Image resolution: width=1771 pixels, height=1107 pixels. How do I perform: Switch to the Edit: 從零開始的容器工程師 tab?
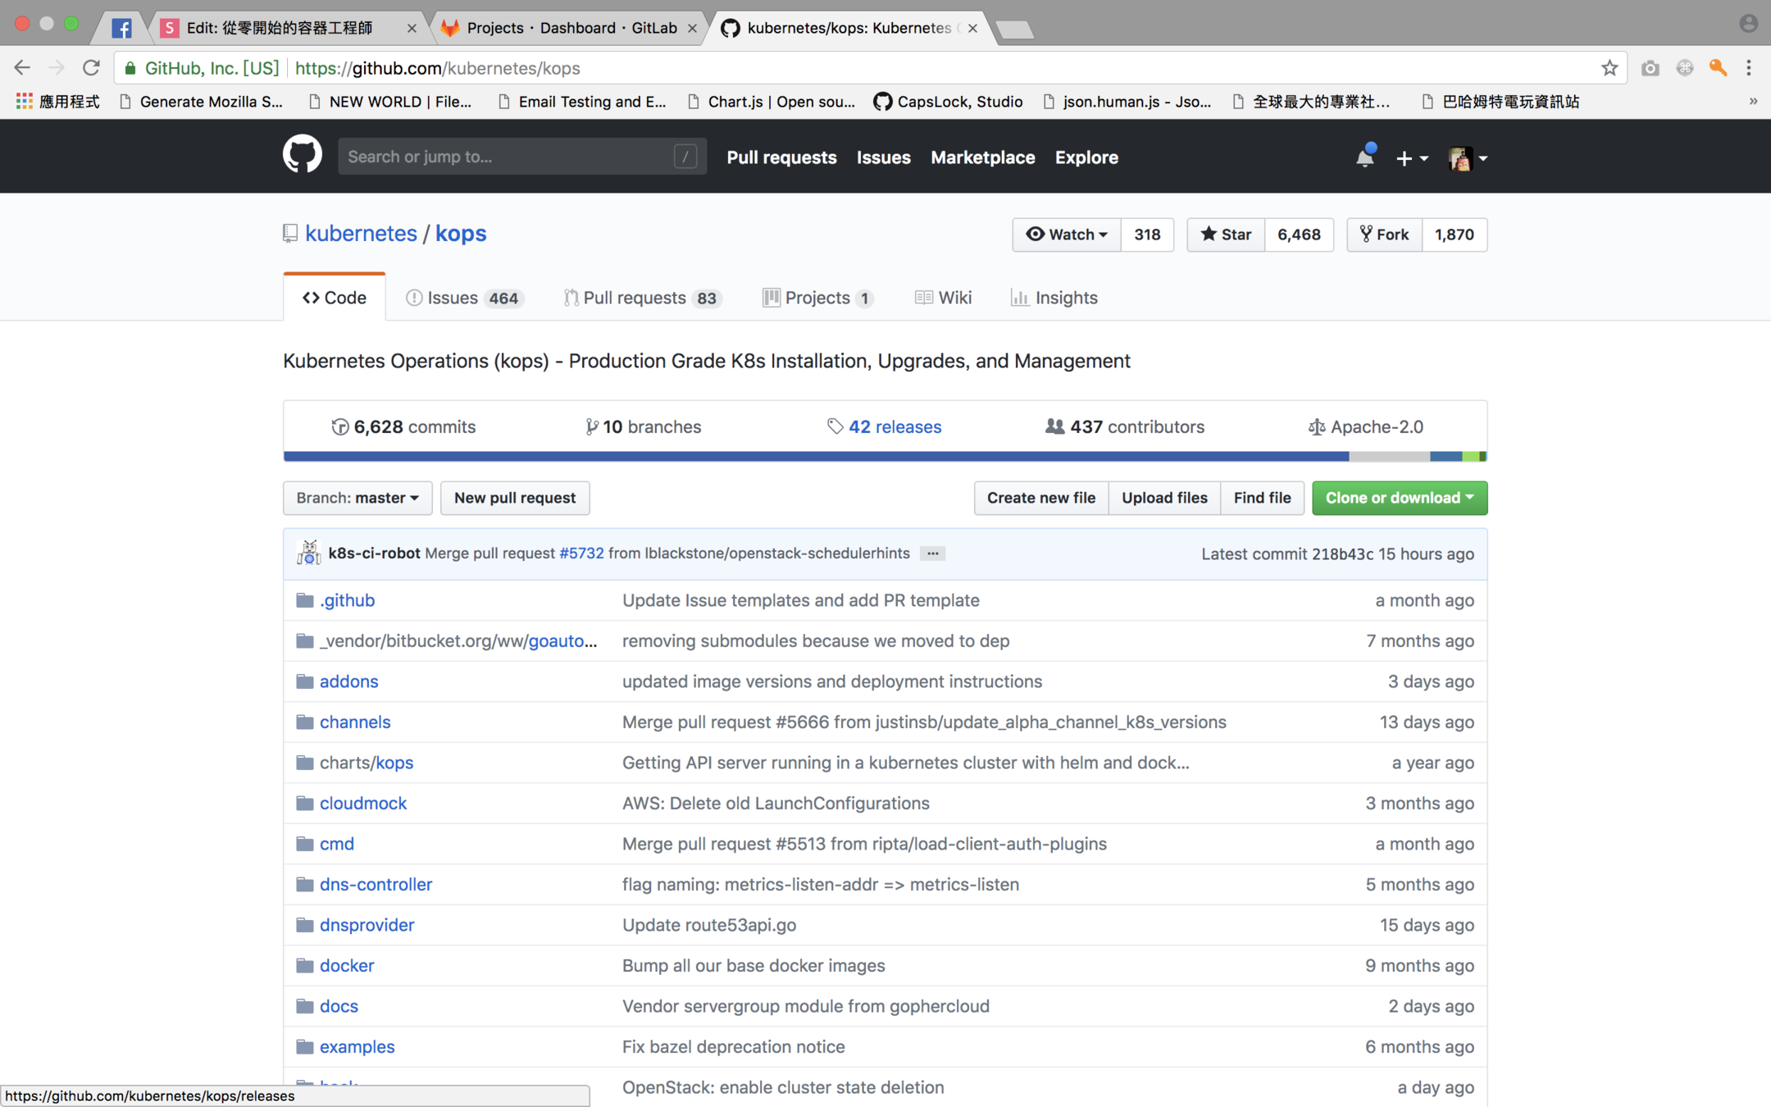(x=279, y=28)
